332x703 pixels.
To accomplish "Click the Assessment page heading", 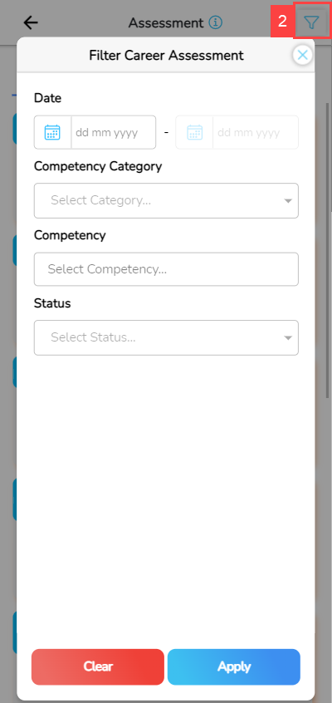I will (166, 22).
